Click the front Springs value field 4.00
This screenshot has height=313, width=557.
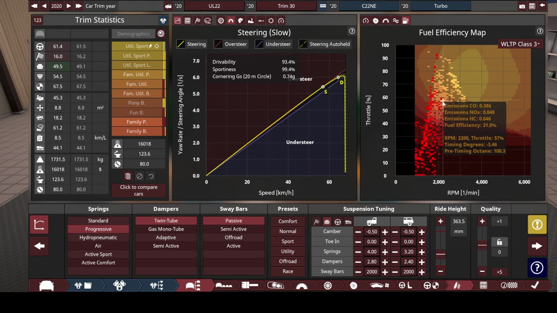(371, 252)
